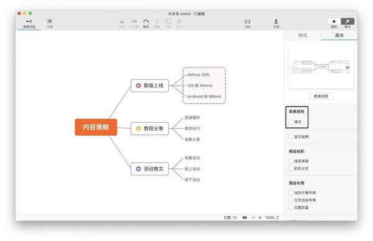Check 主题层叠 topic overlap option
The image size is (373, 241).
tap(291, 208)
